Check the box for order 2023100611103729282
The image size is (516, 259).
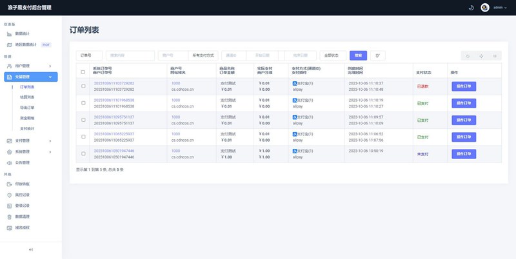tap(83, 86)
